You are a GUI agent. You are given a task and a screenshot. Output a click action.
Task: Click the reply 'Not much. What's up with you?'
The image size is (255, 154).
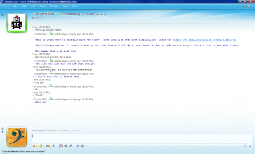(56, 51)
